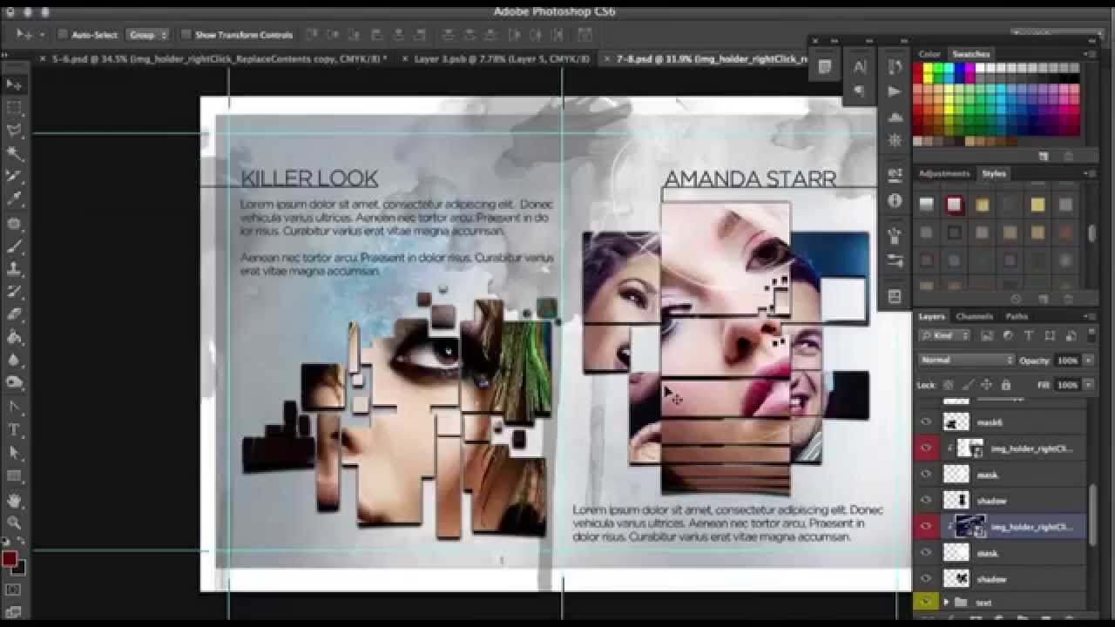Open the Auto-Select Group dropdown
The height and width of the screenshot is (627, 1115).
147,35
